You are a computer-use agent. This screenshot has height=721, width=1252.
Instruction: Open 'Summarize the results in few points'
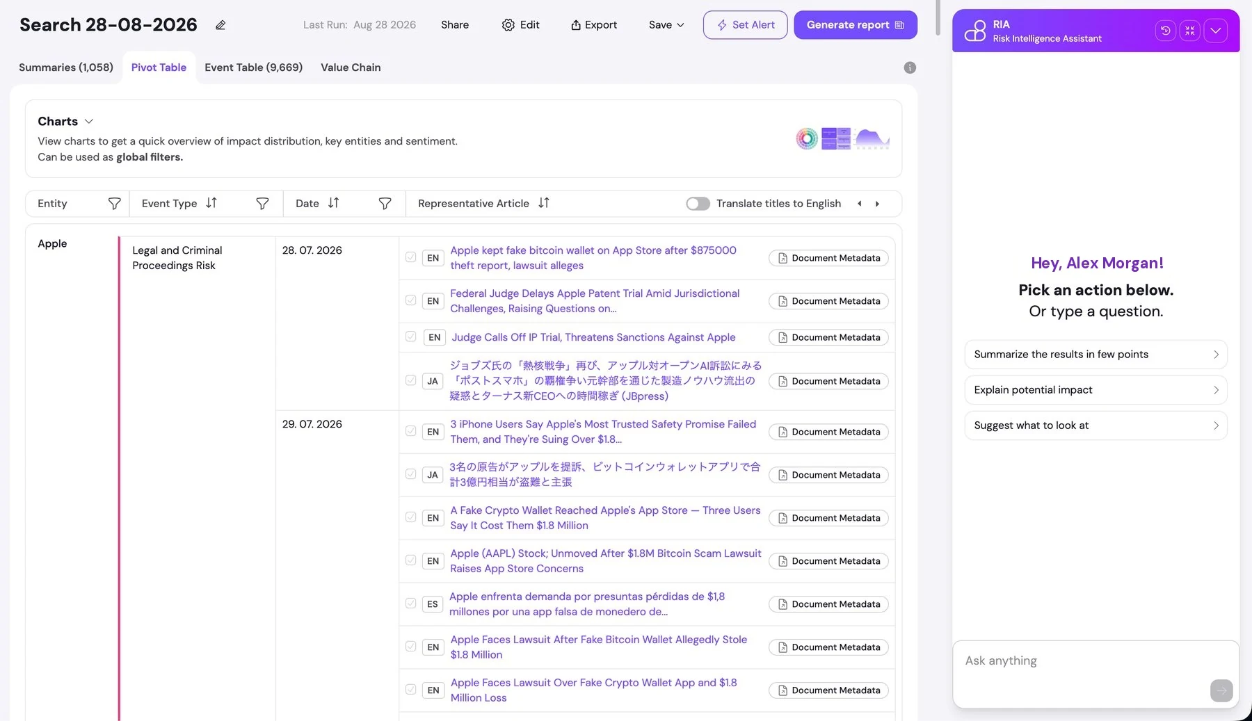[x=1096, y=355]
